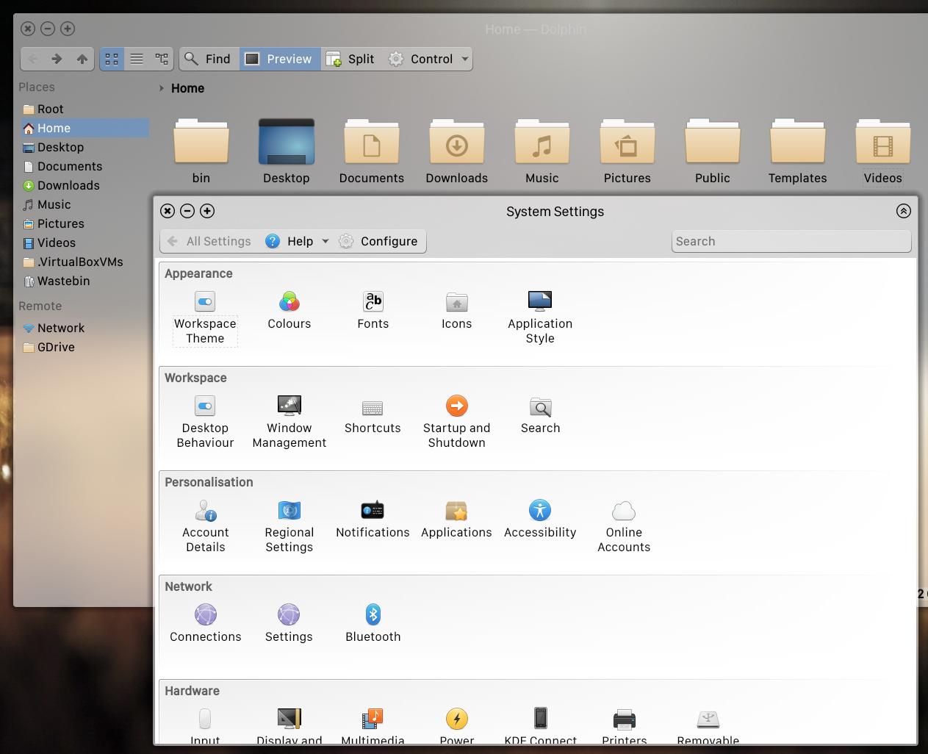Open Applications settings module

456,519
